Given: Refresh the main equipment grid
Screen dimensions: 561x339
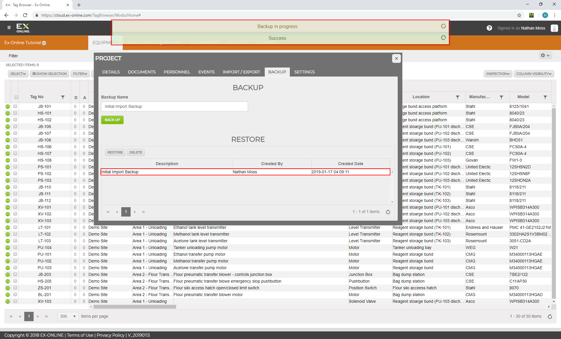Looking at the screenshot, I should [x=550, y=316].
